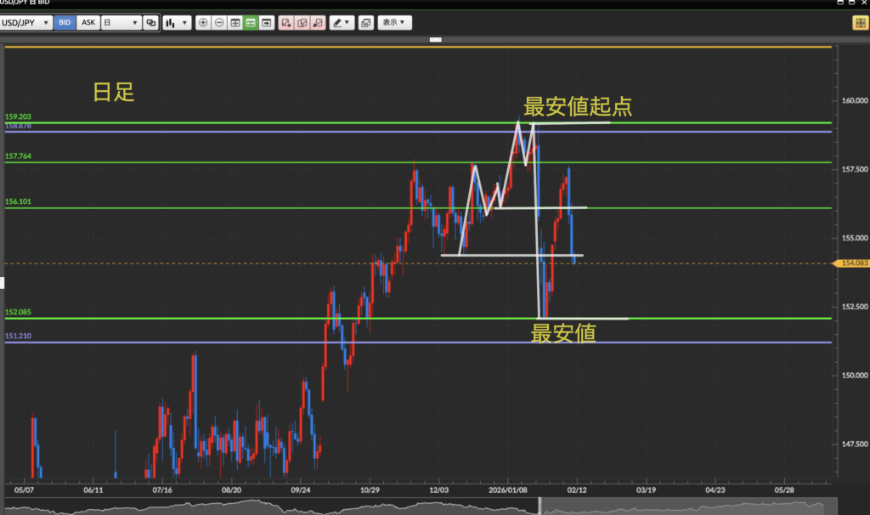Toggle the green highlighted layout button

[x=251, y=23]
